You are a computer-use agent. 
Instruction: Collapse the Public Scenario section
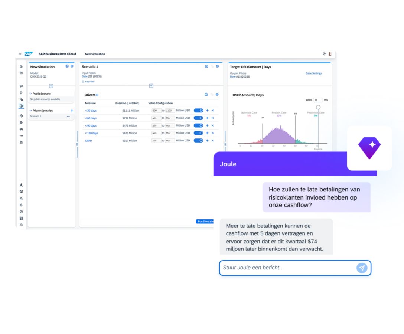(x=30, y=94)
